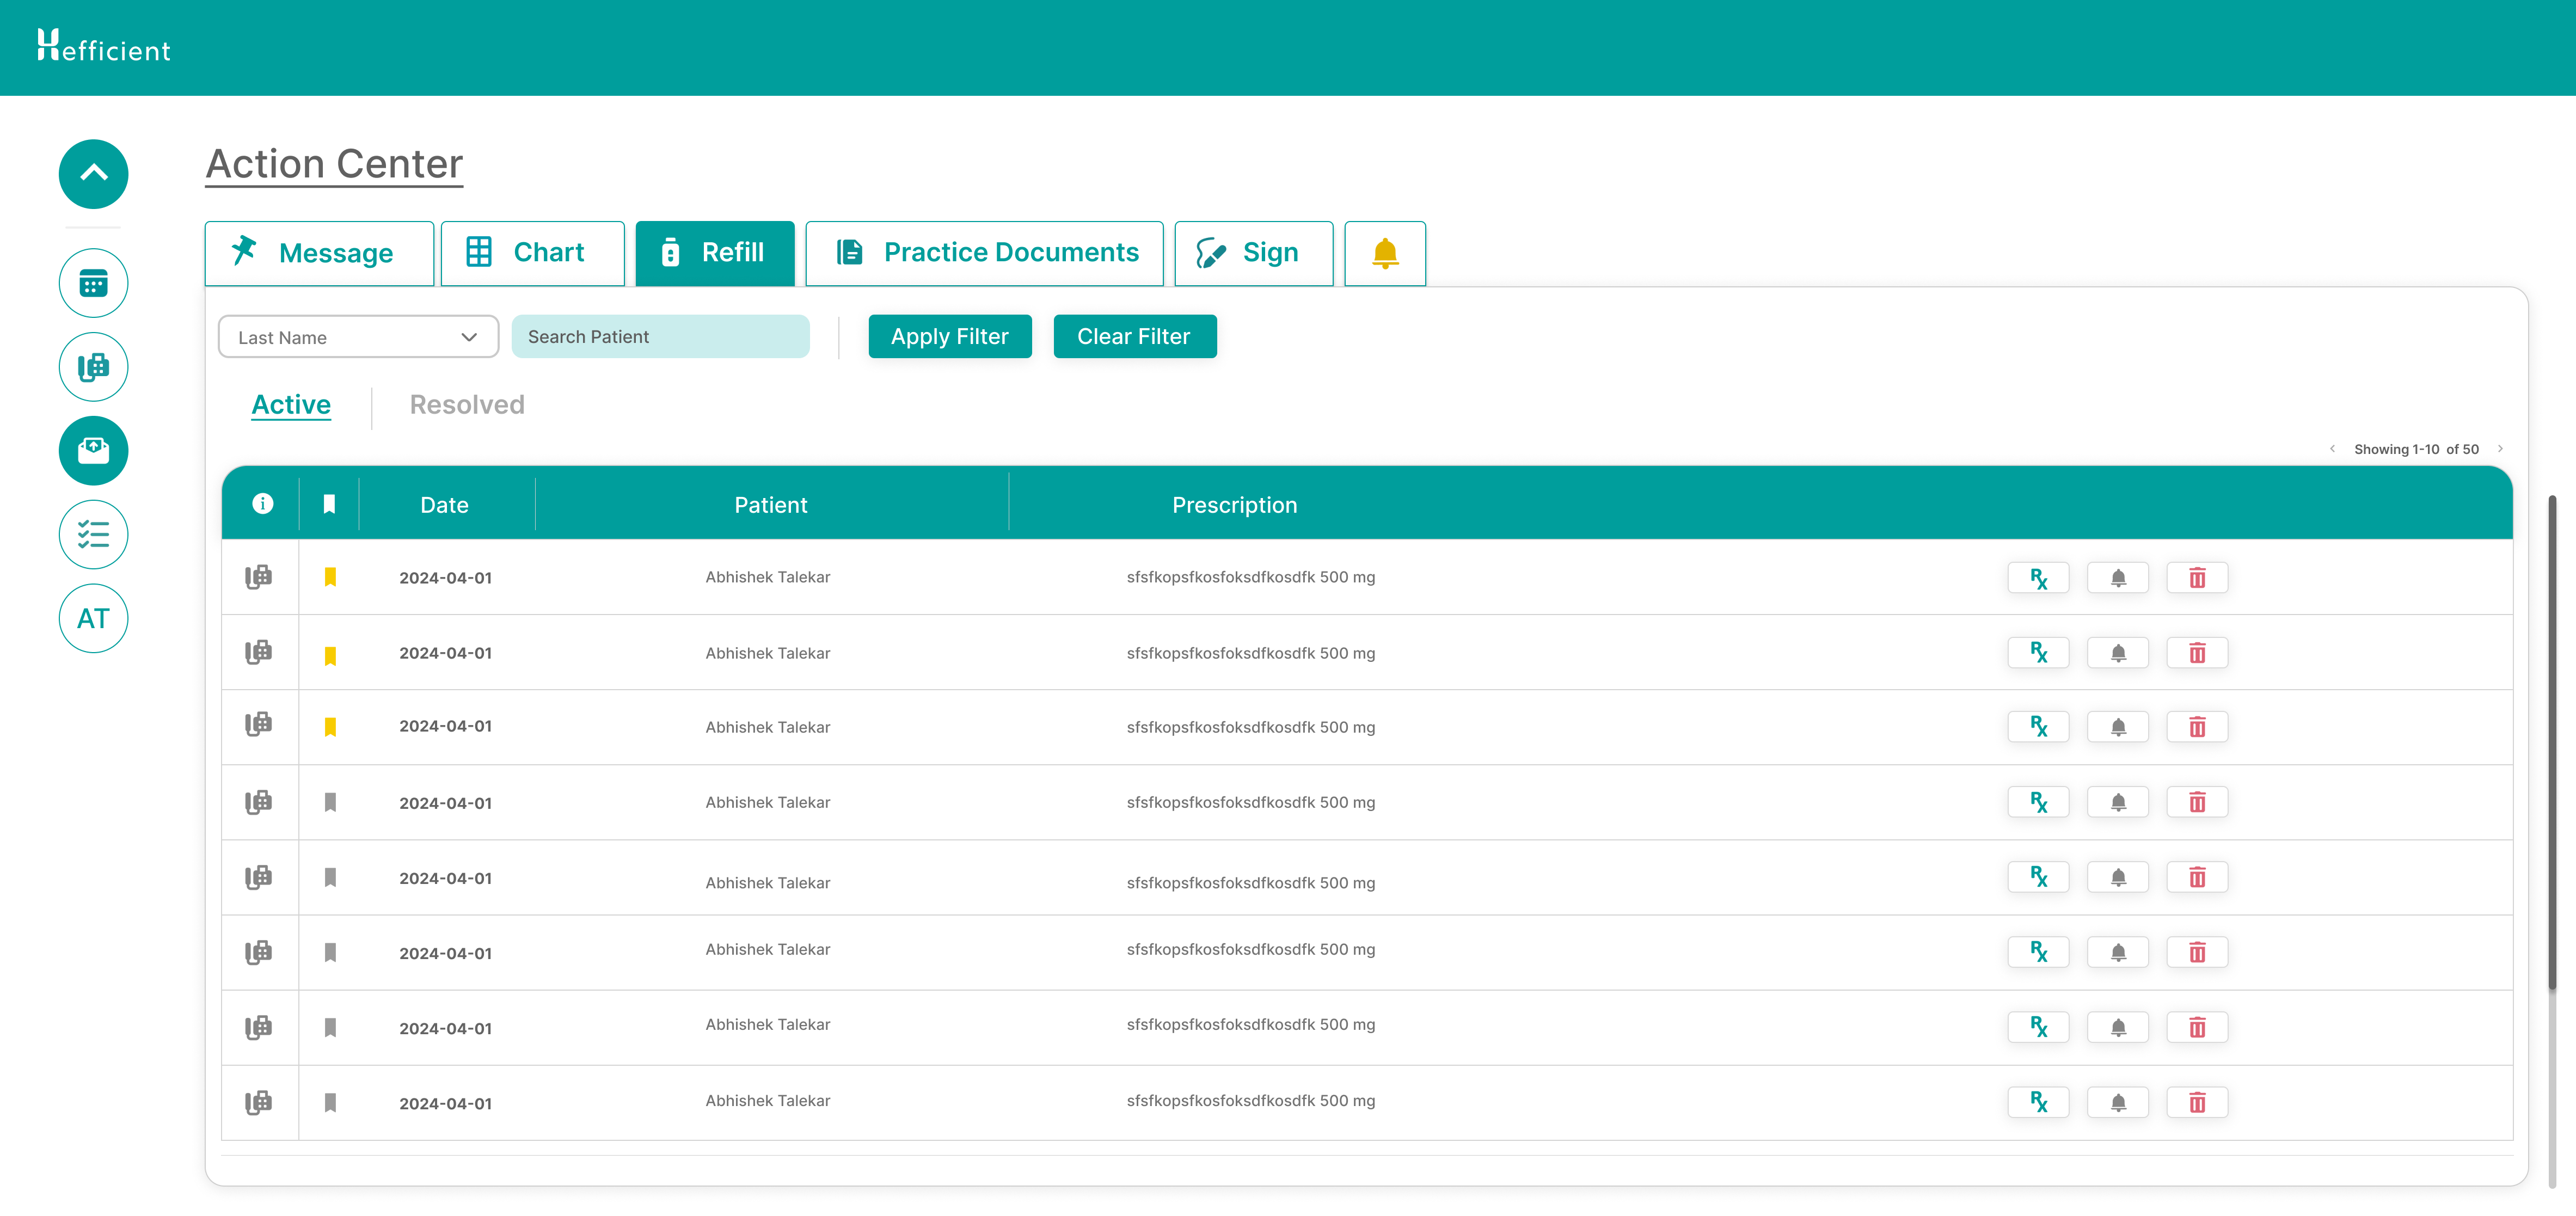The height and width of the screenshot is (1216, 2576).
Task: Click the bookmark column header icon
Action: (329, 504)
